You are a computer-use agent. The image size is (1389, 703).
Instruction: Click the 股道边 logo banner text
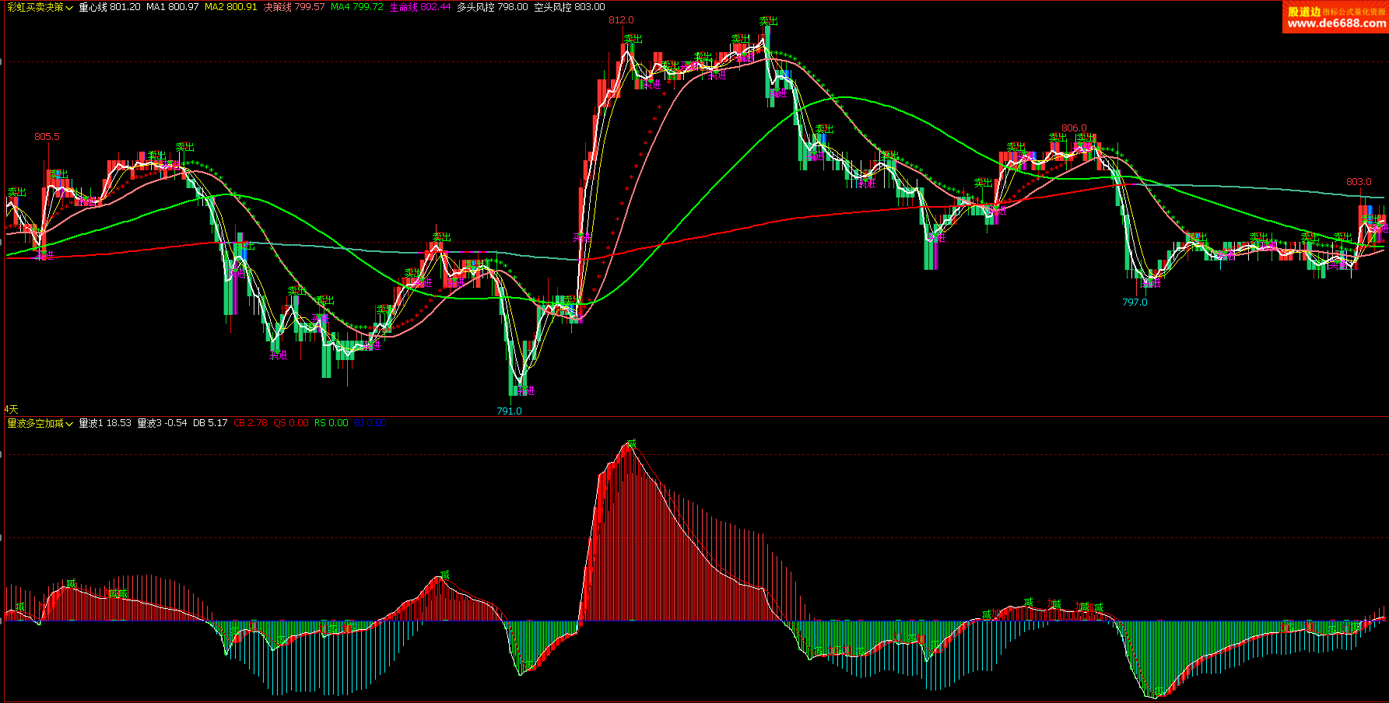coord(1303,11)
